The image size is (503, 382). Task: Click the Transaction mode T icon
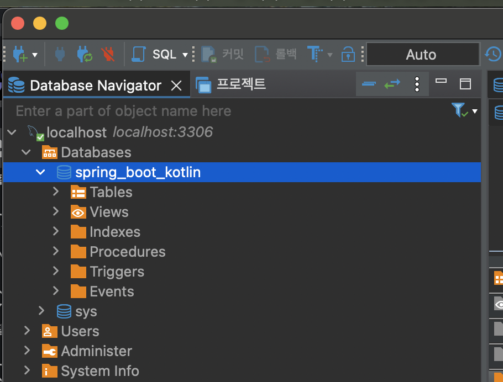(315, 54)
